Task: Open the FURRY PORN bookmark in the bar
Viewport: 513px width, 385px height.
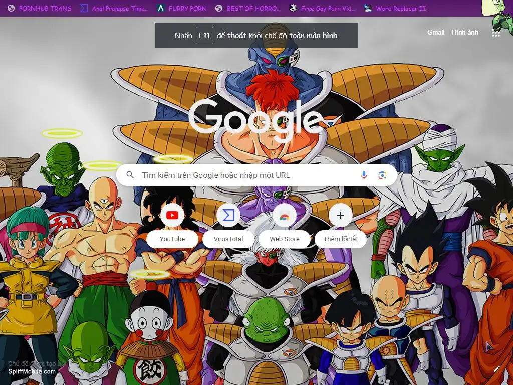Action: pos(182,8)
